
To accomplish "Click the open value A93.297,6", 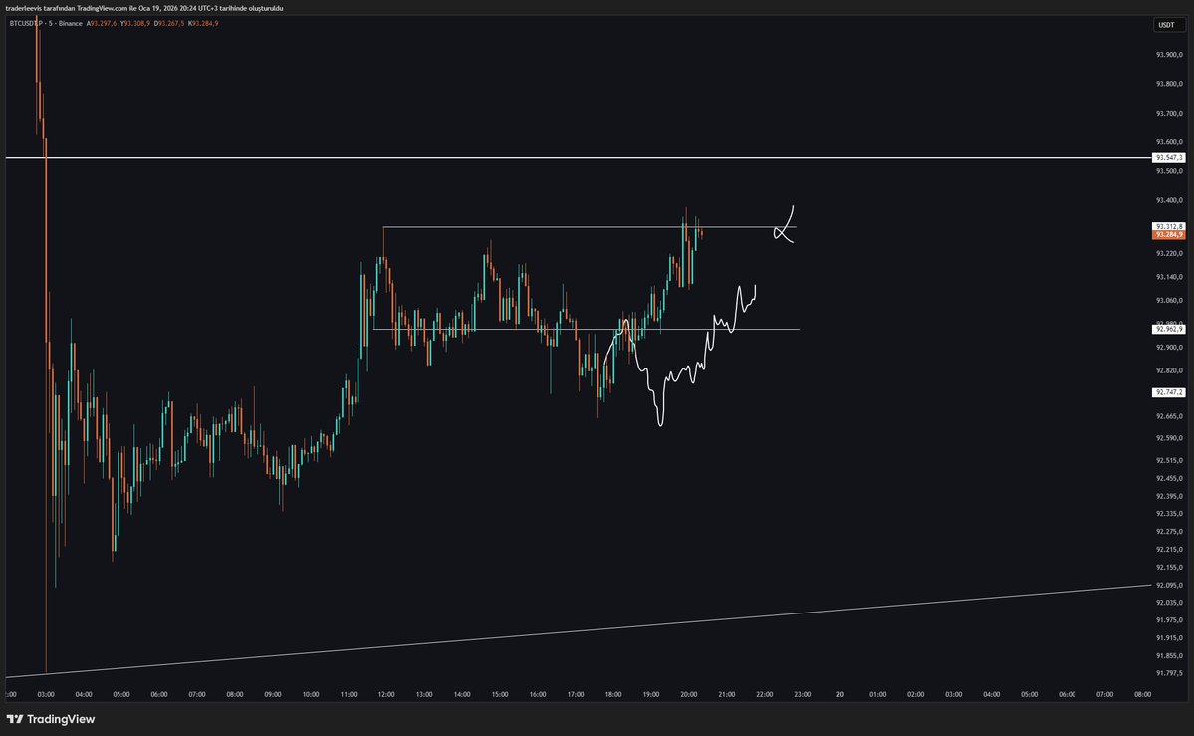I will click(x=102, y=24).
